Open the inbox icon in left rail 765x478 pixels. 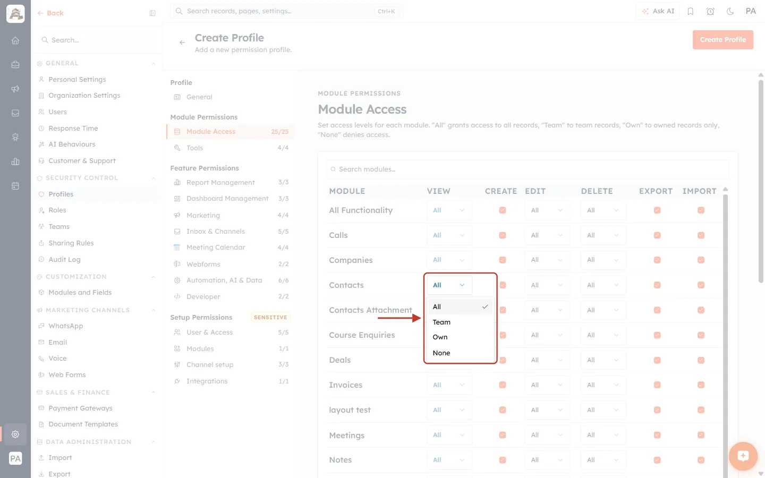pyautogui.click(x=15, y=113)
